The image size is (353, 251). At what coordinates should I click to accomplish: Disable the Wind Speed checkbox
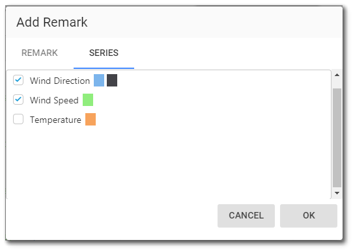[x=18, y=99]
